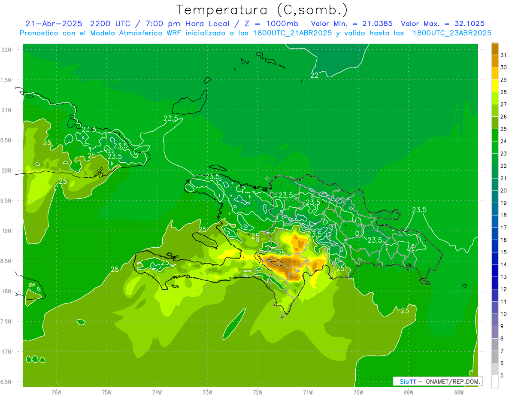Click the '24' value on the color legend
Image resolution: width=515 pixels, height=398 pixels.
[x=503, y=141]
